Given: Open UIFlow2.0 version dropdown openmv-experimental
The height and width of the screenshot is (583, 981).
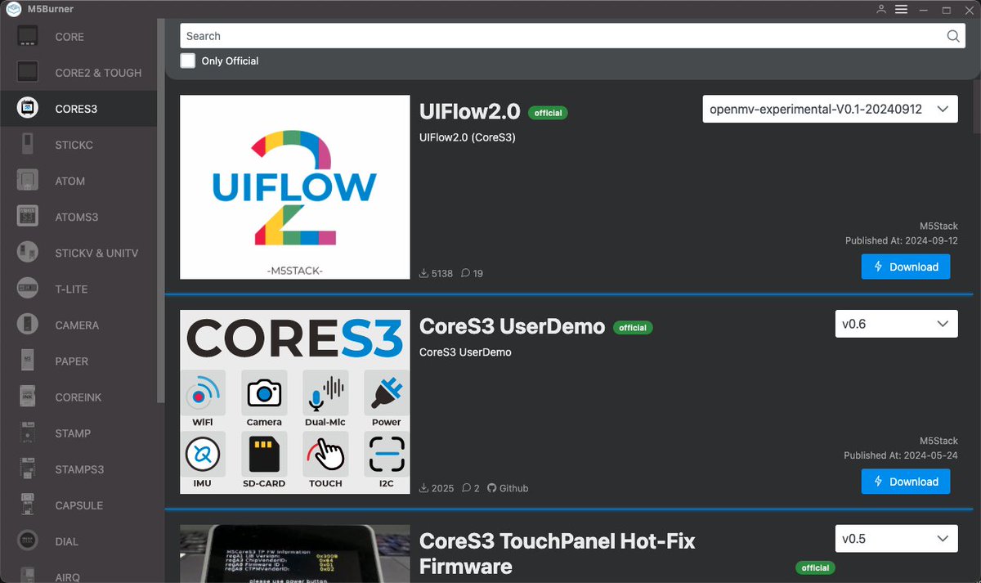Looking at the screenshot, I should point(830,109).
